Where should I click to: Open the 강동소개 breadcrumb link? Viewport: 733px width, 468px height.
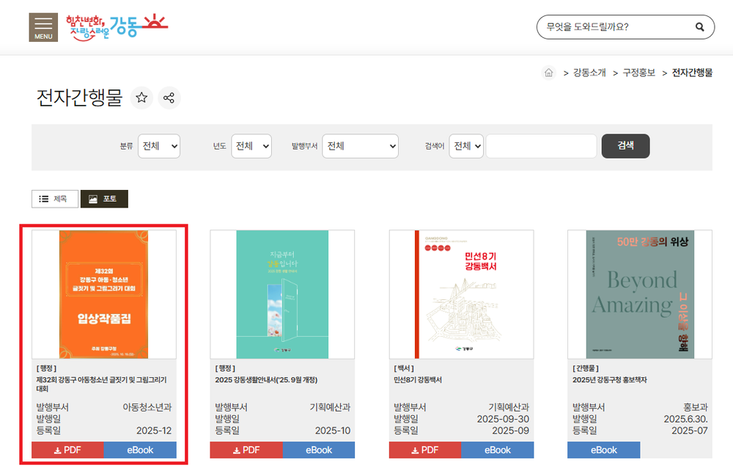(589, 73)
